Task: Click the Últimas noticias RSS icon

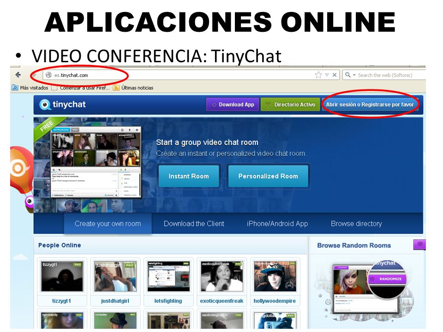Action: pos(116,88)
